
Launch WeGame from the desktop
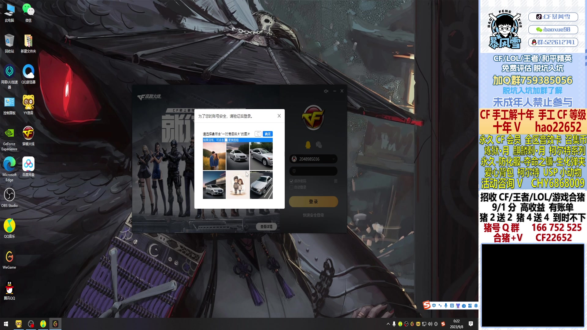tap(9, 260)
